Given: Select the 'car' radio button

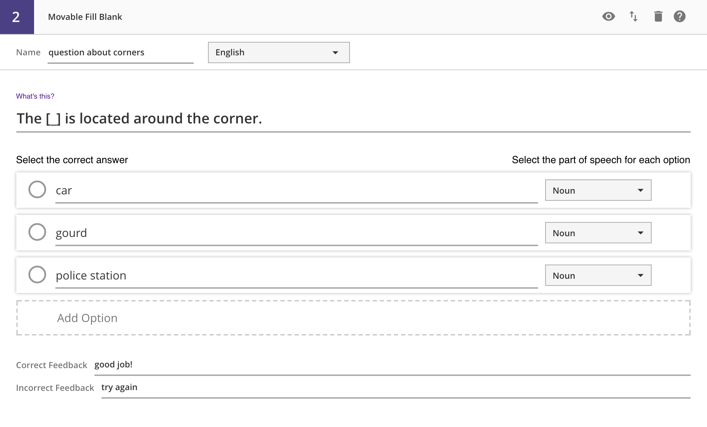Looking at the screenshot, I should pyautogui.click(x=37, y=190).
